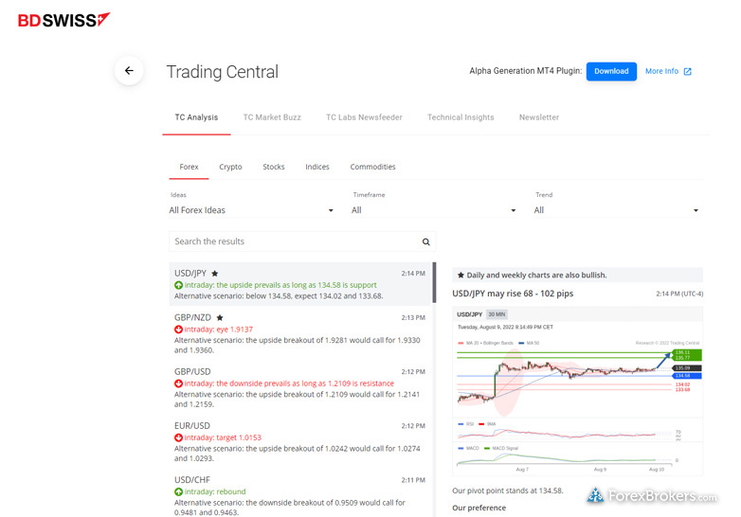Click the '30 MIN' chart timeframe badge
This screenshot has width=741, height=517.
tap(497, 314)
